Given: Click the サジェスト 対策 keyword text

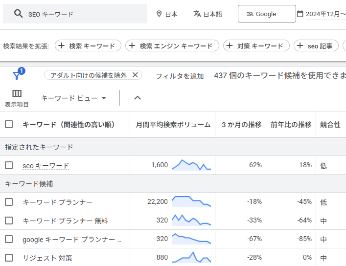Looking at the screenshot, I should tap(47, 258).
